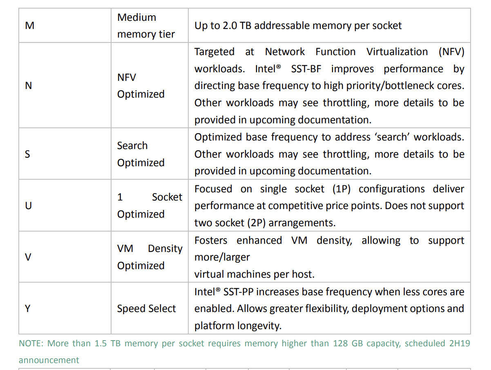Click the green NOTE text below table
This screenshot has width=491, height=370.
coord(244,343)
